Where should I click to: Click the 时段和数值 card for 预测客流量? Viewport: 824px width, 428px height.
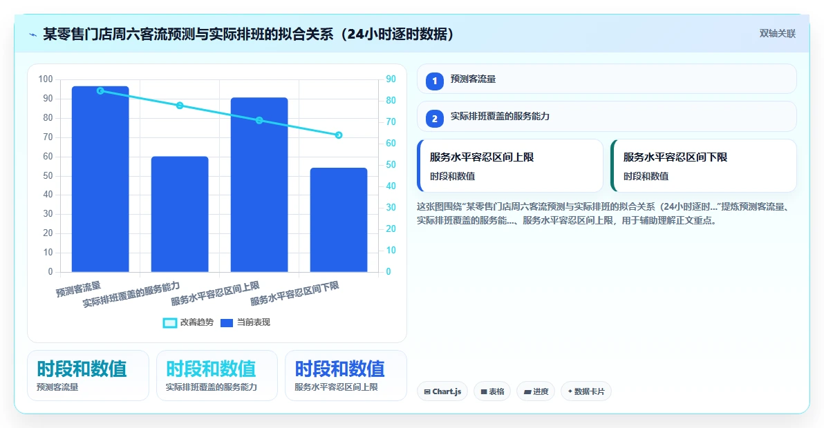(x=88, y=376)
